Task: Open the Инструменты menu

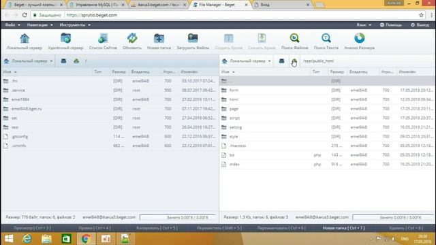Action: point(75,25)
